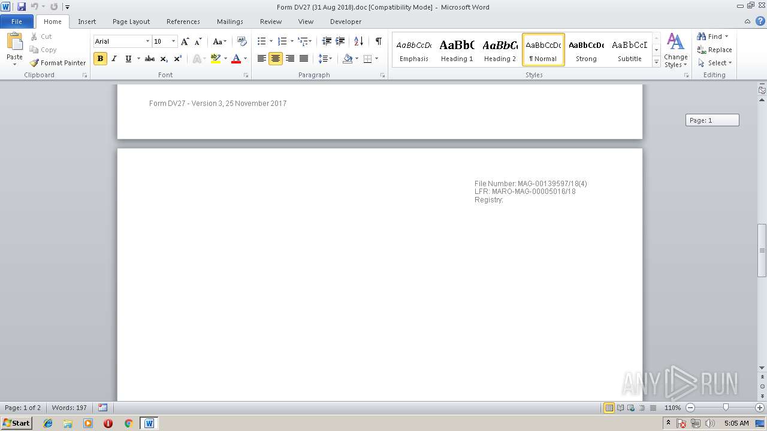
Task: Click Replace in Editing group
Action: coord(714,50)
